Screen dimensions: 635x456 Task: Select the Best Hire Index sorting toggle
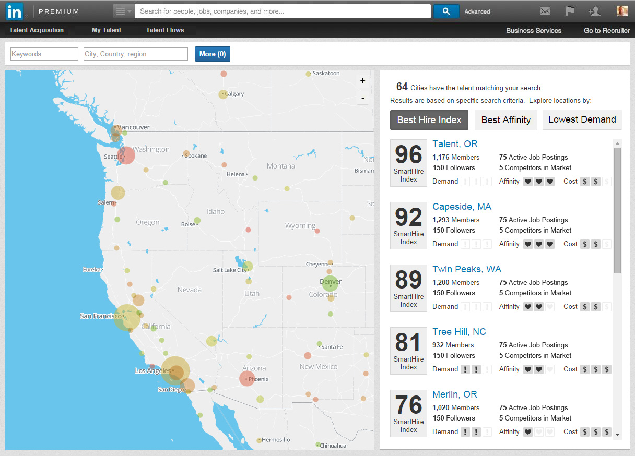[x=429, y=120]
